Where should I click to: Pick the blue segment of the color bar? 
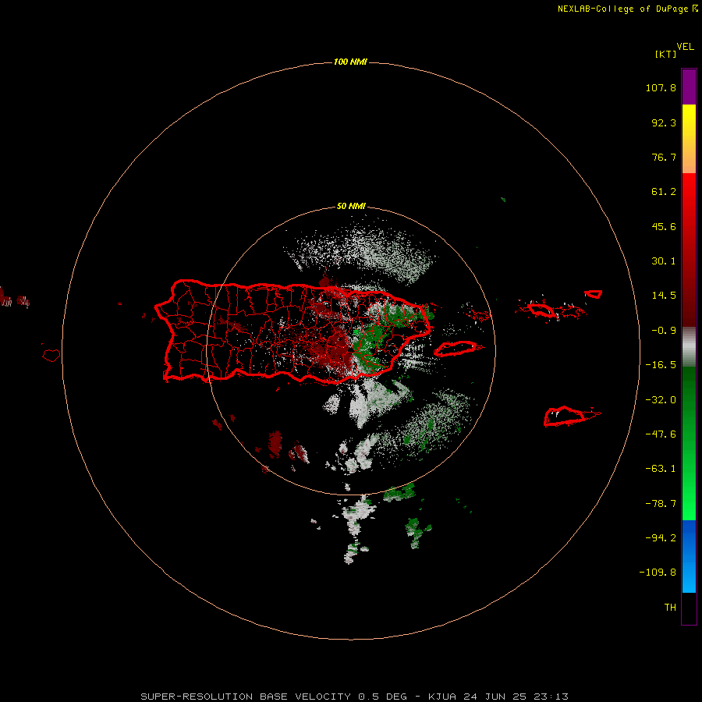click(x=689, y=556)
